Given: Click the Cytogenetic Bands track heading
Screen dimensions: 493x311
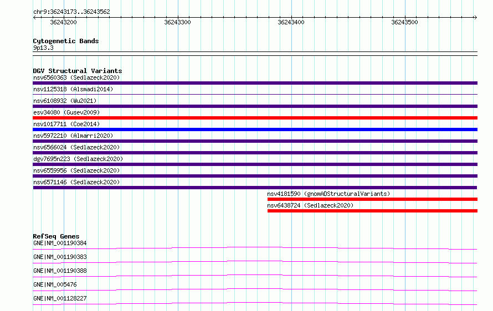Looking at the screenshot, I should tap(66, 41).
